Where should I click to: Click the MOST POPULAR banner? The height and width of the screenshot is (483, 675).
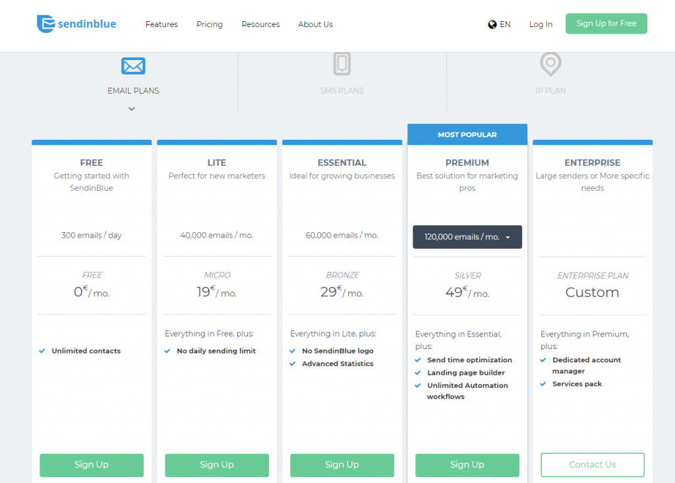click(x=467, y=135)
